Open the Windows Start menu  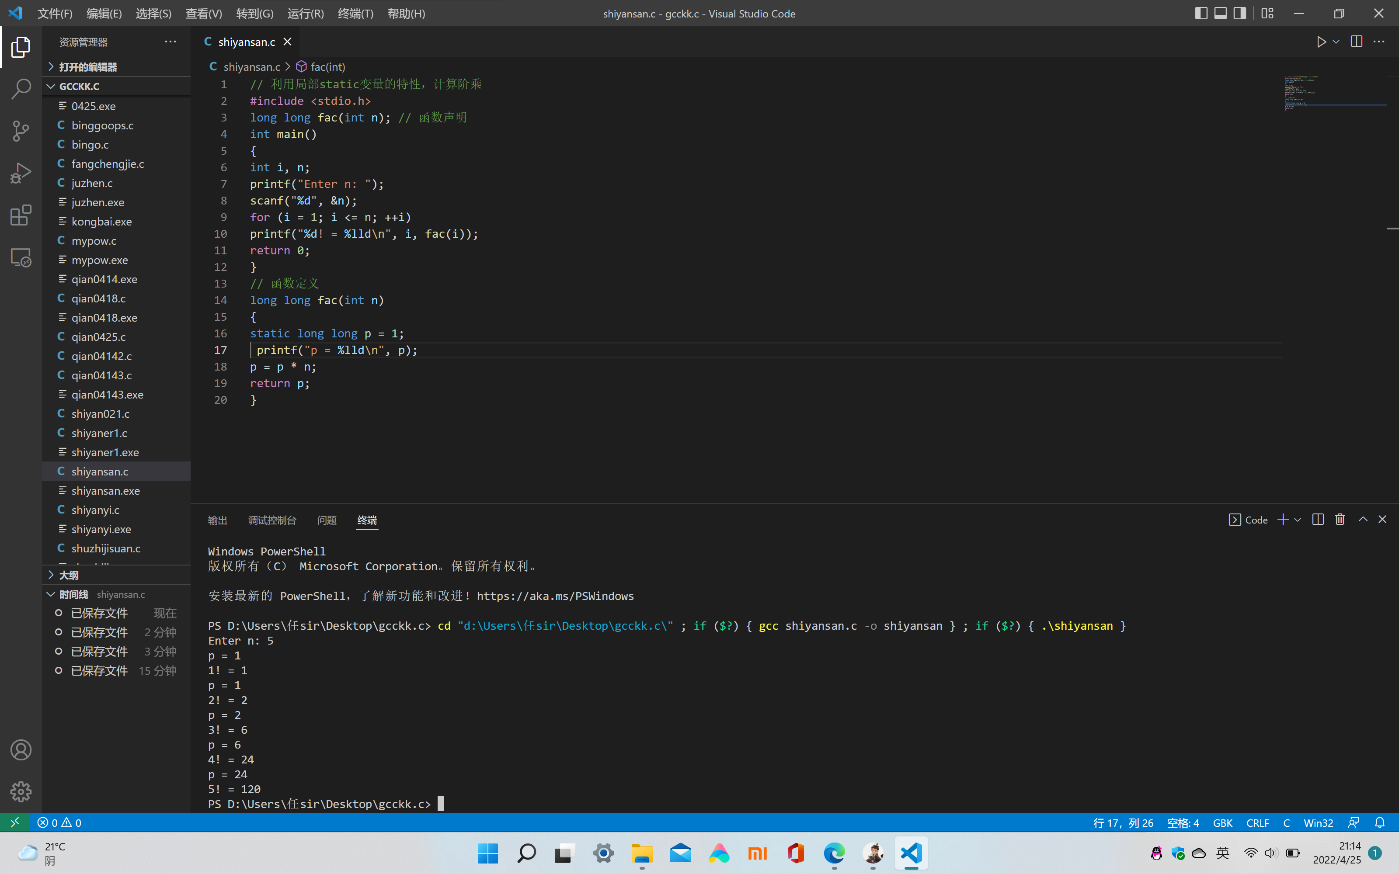[488, 853]
